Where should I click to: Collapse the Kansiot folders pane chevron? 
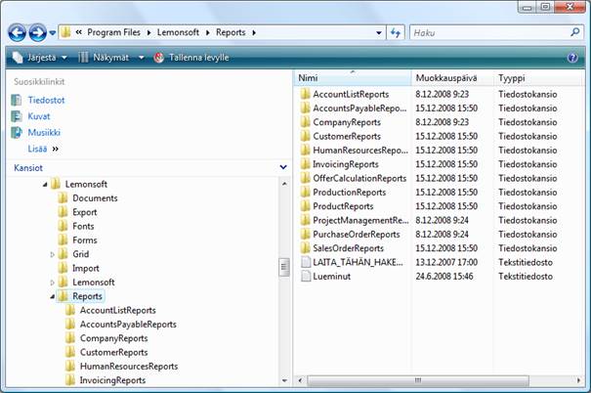pyautogui.click(x=283, y=167)
